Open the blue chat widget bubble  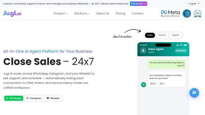click(194, 93)
